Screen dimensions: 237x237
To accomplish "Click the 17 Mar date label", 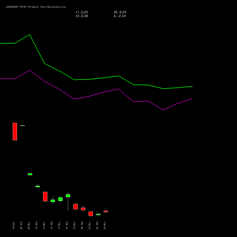I will click(59, 225).
